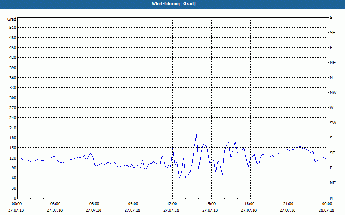Click the 0 degree axis value
The height and width of the screenshot is (215, 345).
[15, 198]
